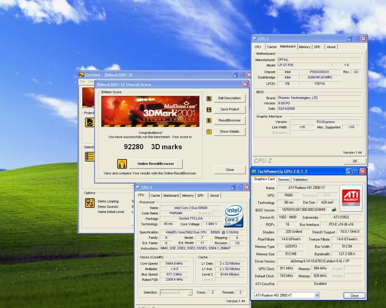
Task: Click the "LP UT P35" motherboard model field
Action: coord(304,65)
